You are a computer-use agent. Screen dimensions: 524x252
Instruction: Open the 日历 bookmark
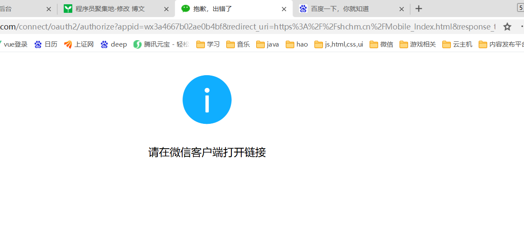coord(46,44)
